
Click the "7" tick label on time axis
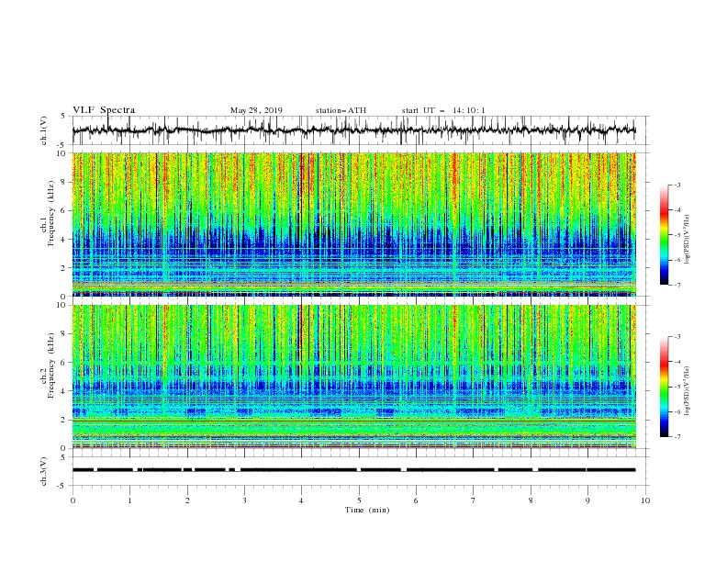tap(474, 500)
